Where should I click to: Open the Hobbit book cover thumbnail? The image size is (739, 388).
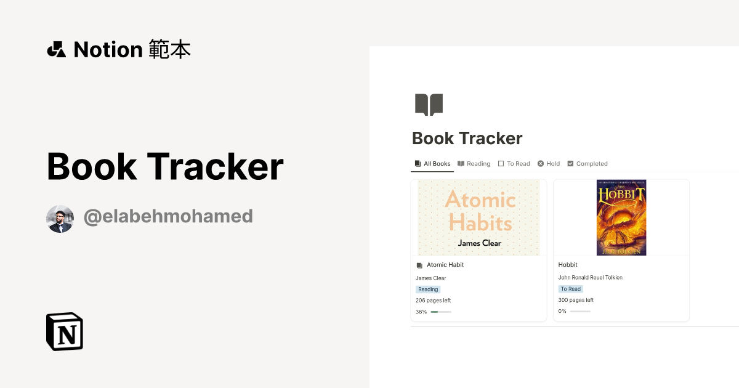tap(621, 217)
